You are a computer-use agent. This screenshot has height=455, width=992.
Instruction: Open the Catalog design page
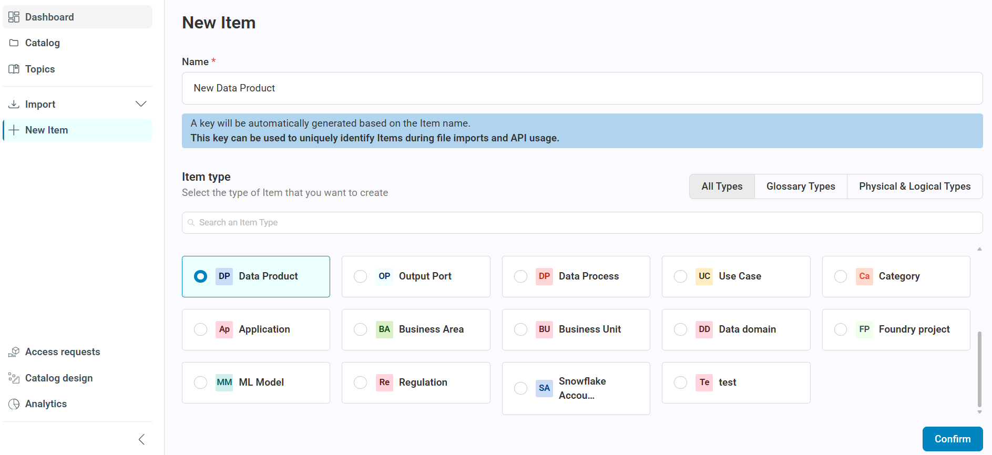(78, 378)
